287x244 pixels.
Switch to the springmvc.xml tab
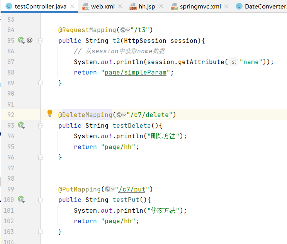click(x=200, y=7)
